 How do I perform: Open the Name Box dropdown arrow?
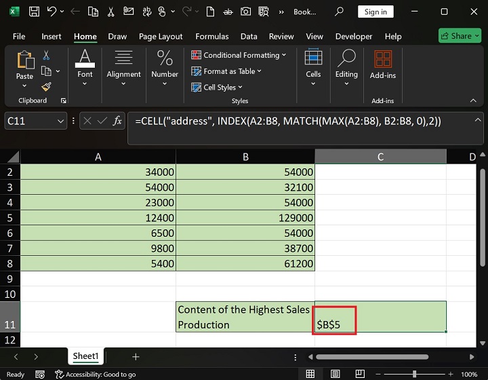click(x=60, y=121)
